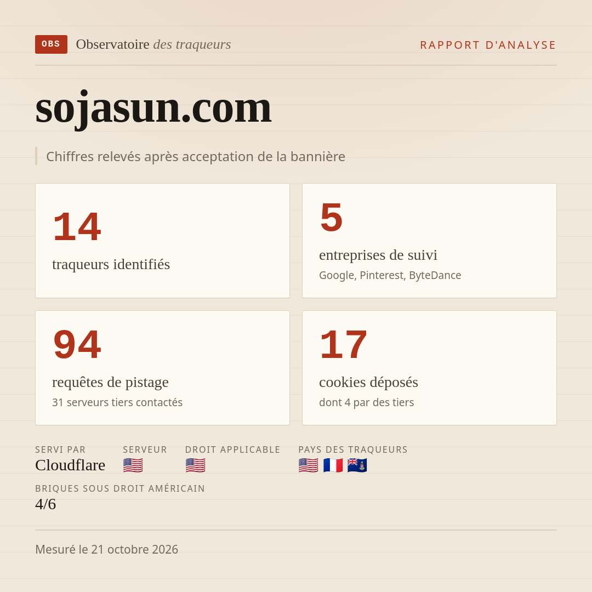Image resolution: width=592 pixels, height=592 pixels.
Task: Click the OBS logo badge
Action: pos(52,44)
